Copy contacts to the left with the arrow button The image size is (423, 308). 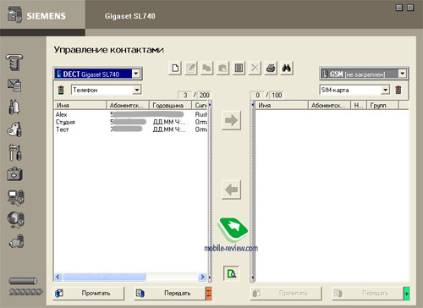(x=231, y=190)
